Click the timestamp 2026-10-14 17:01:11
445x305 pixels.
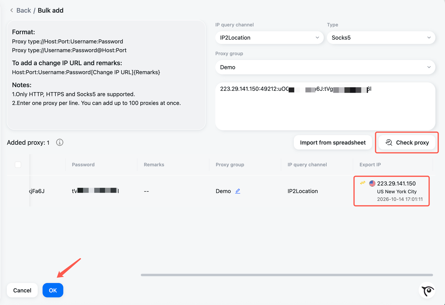coord(400,199)
